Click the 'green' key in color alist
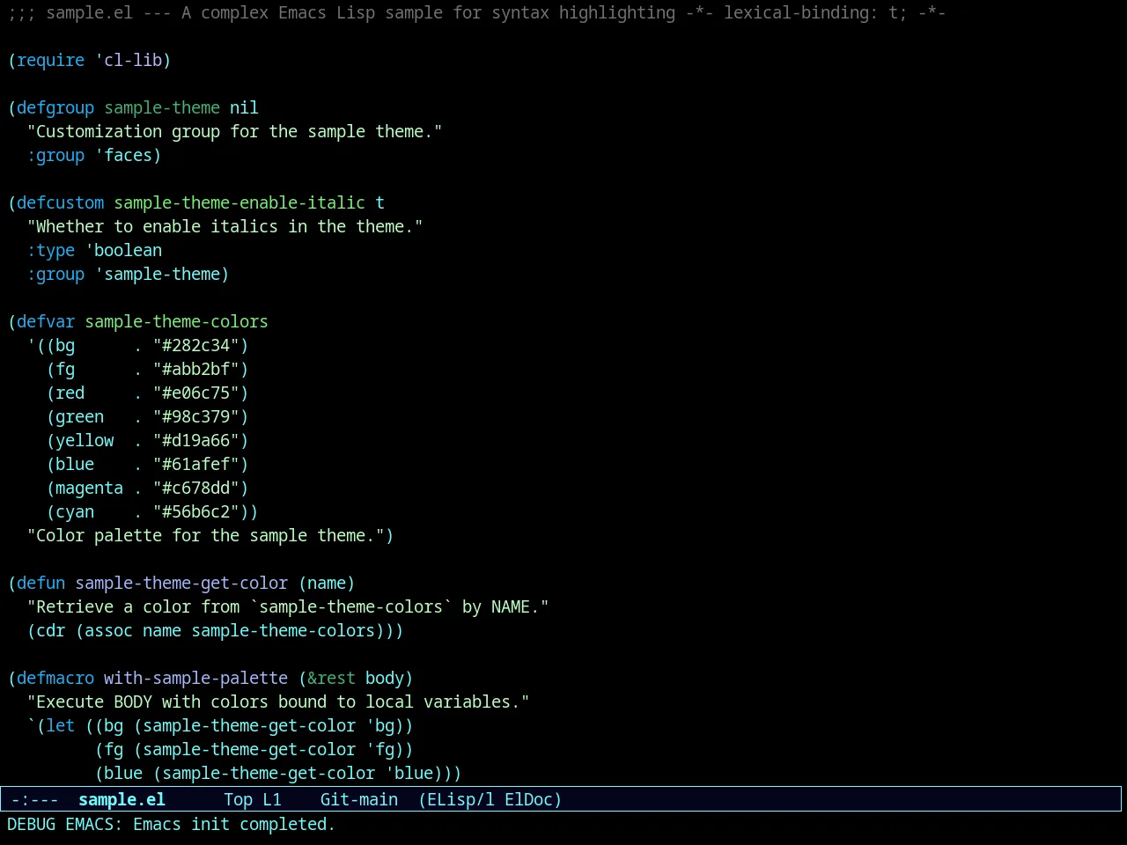Image resolution: width=1127 pixels, height=845 pixels. tap(80, 416)
